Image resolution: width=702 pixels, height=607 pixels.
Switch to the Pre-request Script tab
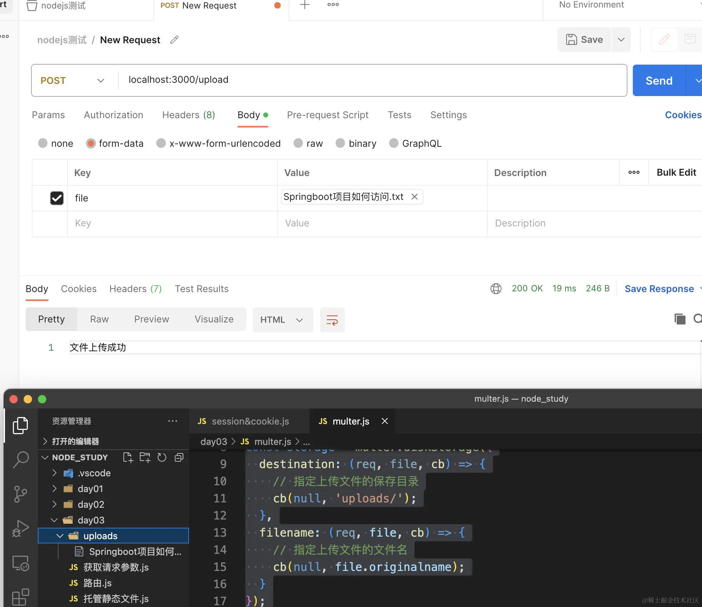pos(327,115)
